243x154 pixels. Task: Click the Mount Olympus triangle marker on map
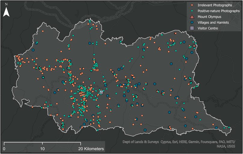81,88
